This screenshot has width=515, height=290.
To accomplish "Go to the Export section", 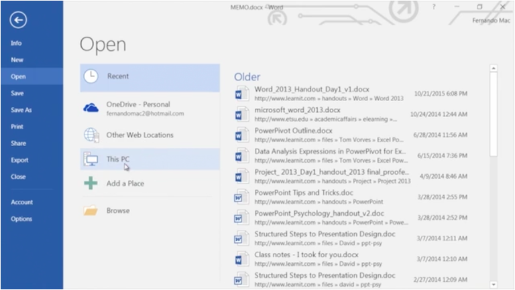I will [19, 160].
